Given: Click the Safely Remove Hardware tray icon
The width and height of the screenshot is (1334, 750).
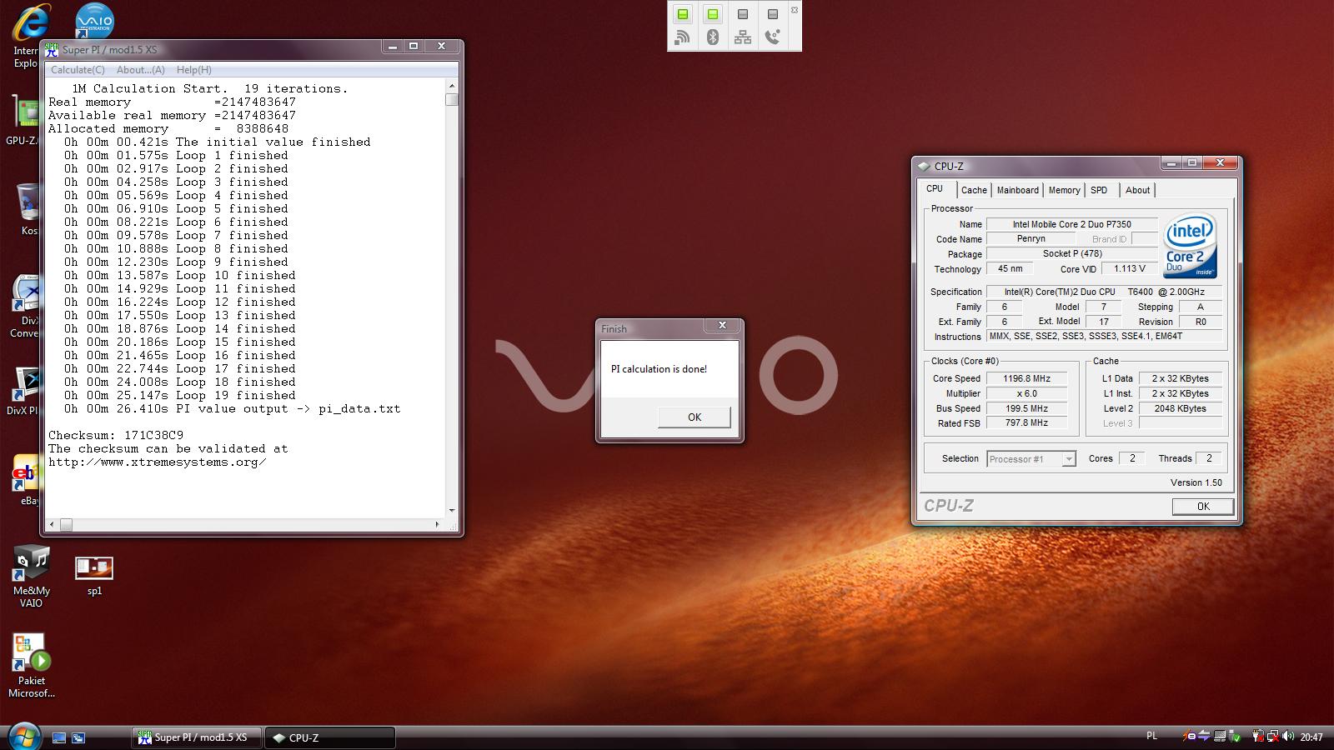Looking at the screenshot, I should (1234, 737).
